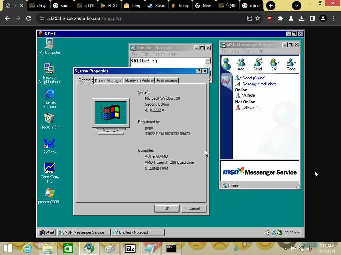The height and width of the screenshot is (255, 341).
Task: Click Call icon in MSN Messenger
Action: pos(274,65)
